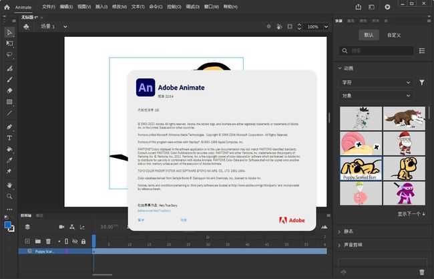Select the Puppy Scared Run asset thumbnail
The image size is (434, 279).
[361, 169]
